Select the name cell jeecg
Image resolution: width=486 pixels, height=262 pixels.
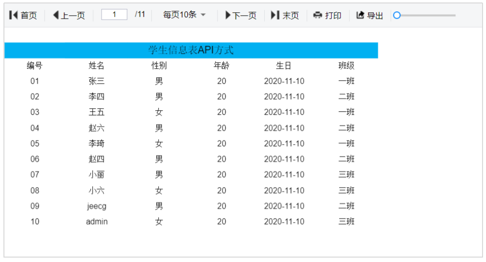coord(97,206)
